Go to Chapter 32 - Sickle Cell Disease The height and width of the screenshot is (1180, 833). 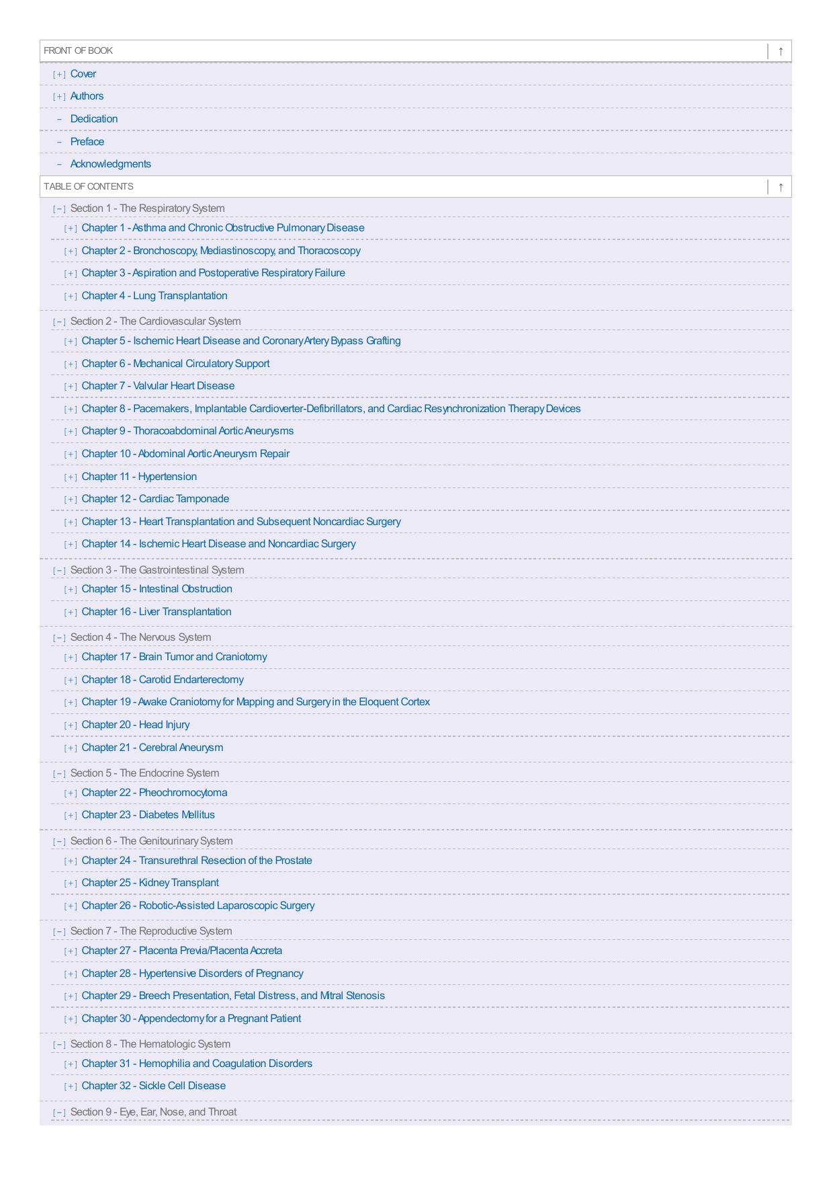(154, 1086)
